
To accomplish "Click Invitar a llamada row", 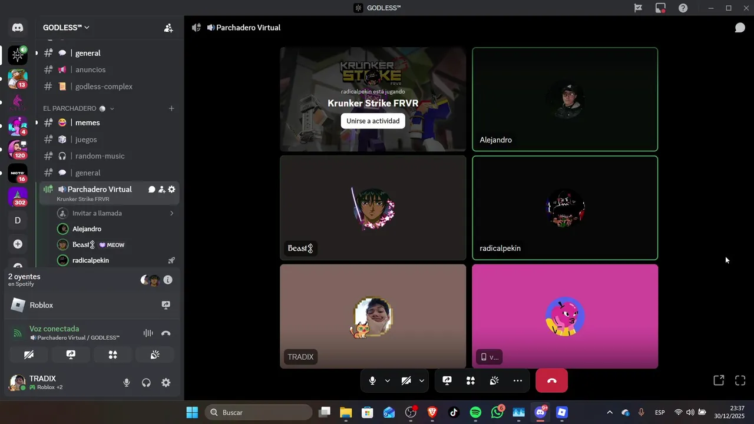I will [117, 213].
